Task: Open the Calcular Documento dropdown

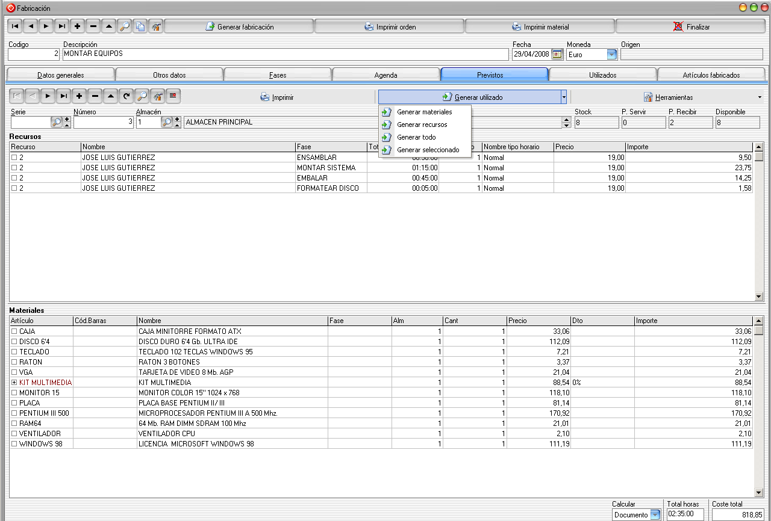Action: pyautogui.click(x=655, y=514)
